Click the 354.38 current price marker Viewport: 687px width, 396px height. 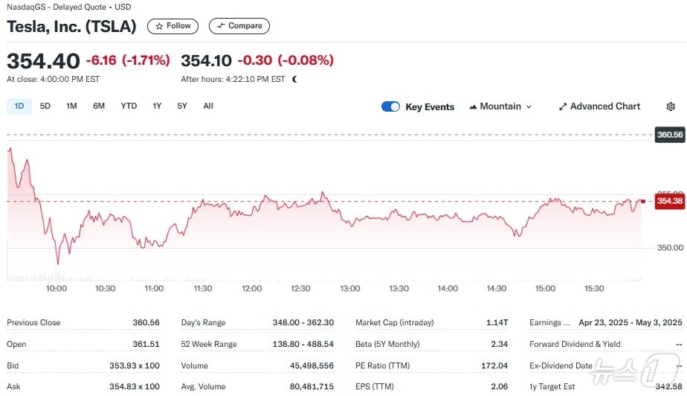[x=669, y=201]
